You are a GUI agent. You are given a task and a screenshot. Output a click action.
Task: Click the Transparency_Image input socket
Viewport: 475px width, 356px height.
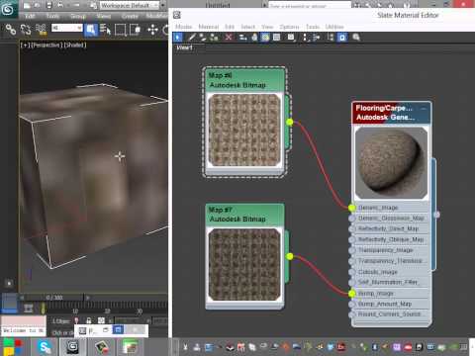pos(352,250)
